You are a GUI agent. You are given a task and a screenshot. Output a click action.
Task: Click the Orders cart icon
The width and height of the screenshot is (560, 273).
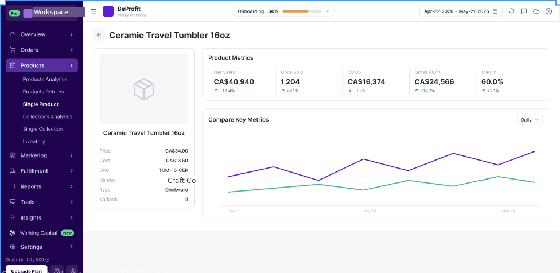tap(13, 50)
